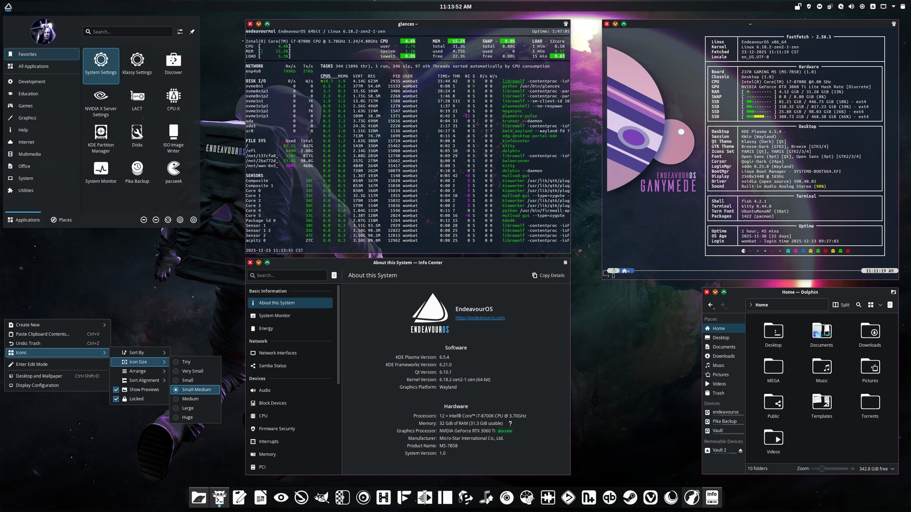Screen dimensions: 911x512
Task: Launch pacseek from the favorites grid
Action: point(173,173)
